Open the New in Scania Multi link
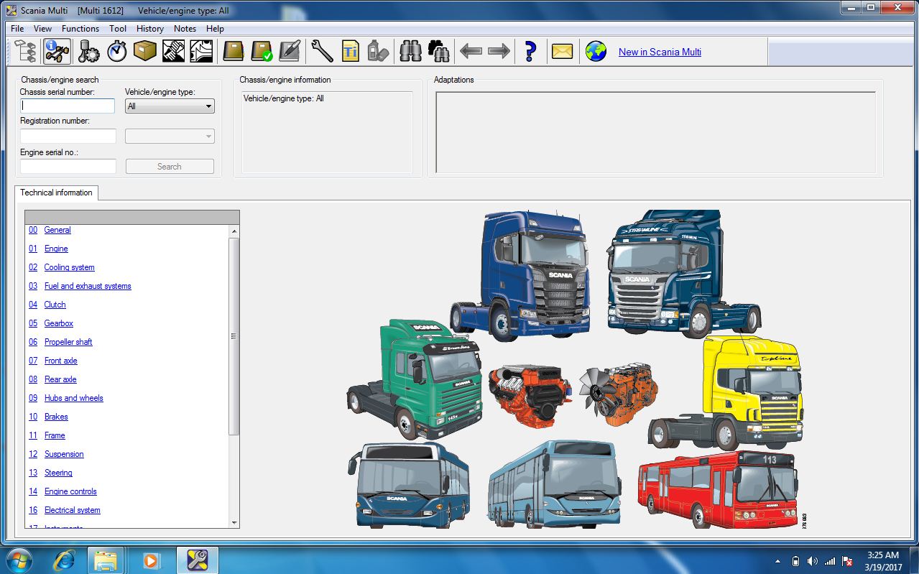 [x=660, y=52]
